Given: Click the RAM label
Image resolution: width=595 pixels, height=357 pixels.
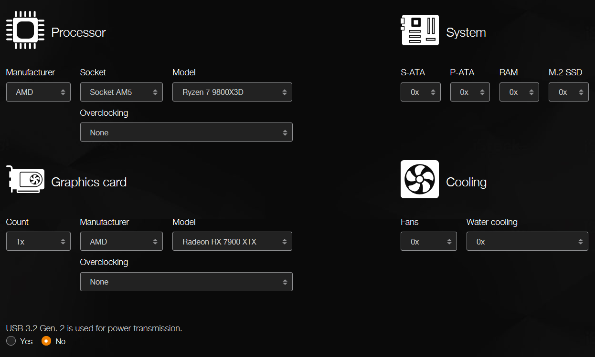Looking at the screenshot, I should 509,72.
